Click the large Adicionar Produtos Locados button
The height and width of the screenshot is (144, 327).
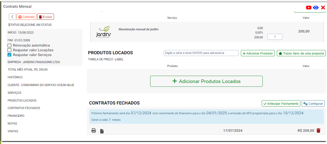(x=206, y=81)
